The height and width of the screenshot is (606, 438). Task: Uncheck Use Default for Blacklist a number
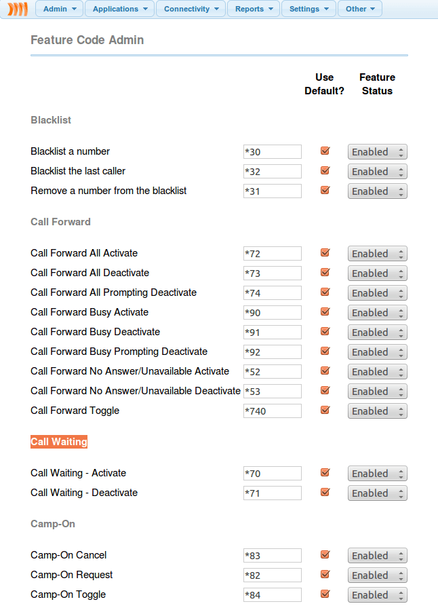(325, 151)
